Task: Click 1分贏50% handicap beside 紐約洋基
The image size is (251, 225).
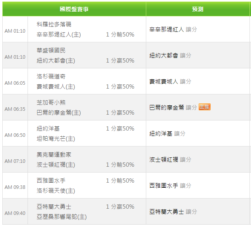Action: tap(120, 129)
